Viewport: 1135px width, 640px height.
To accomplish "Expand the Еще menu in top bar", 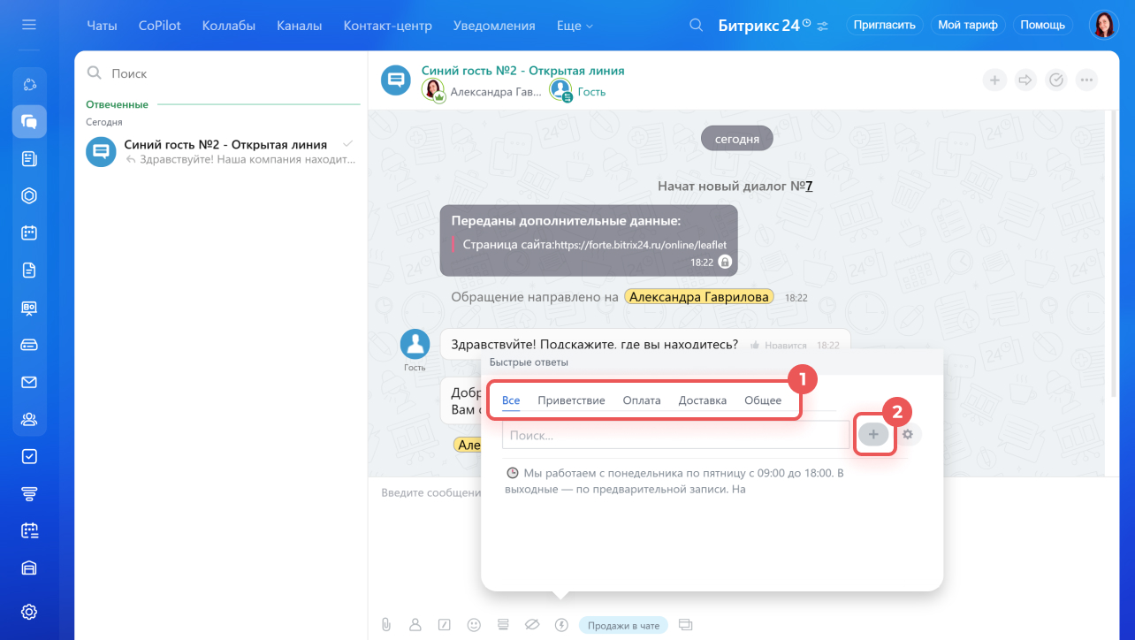I will coord(575,26).
